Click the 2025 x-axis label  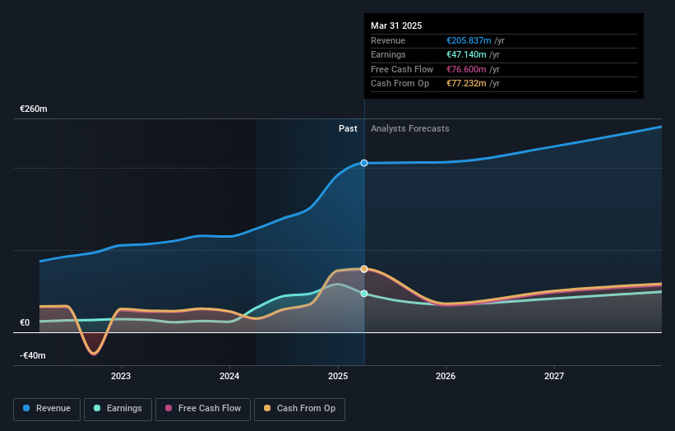tap(337, 377)
